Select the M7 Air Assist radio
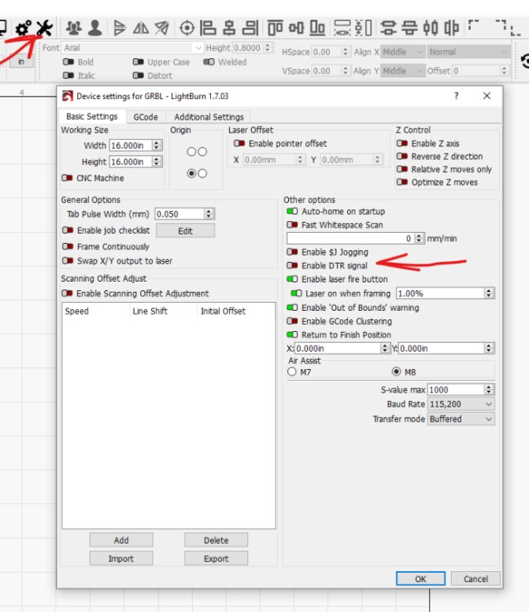The image size is (529, 612). (x=292, y=371)
